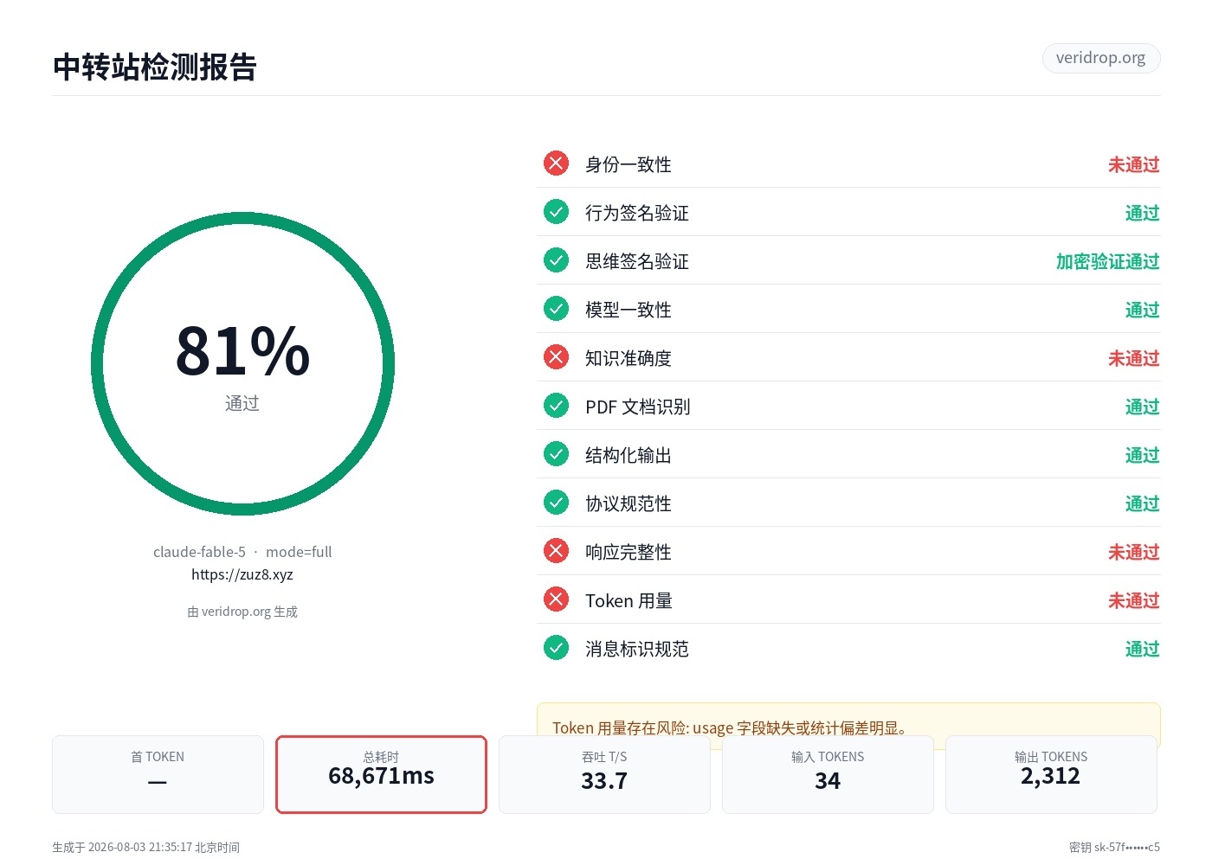Click the red X icon beside 响应完整性
This screenshot has width=1212, height=865.
tap(556, 551)
